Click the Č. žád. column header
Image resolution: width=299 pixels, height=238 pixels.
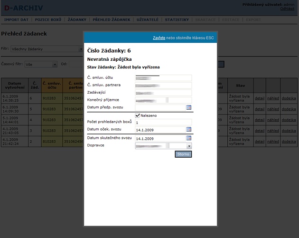[35, 86]
